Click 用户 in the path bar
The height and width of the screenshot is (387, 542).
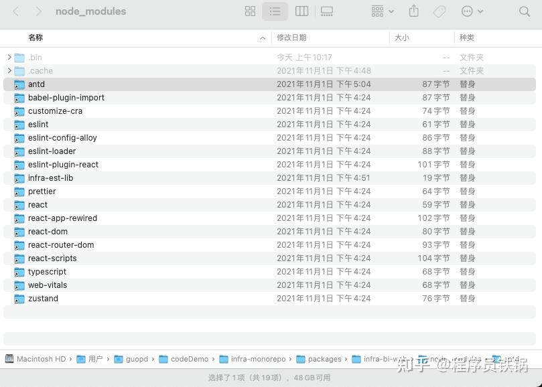click(x=90, y=359)
